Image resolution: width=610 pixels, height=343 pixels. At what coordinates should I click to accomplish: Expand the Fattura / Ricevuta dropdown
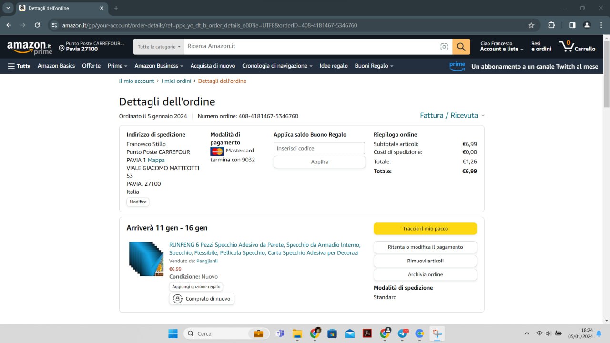coord(452,115)
